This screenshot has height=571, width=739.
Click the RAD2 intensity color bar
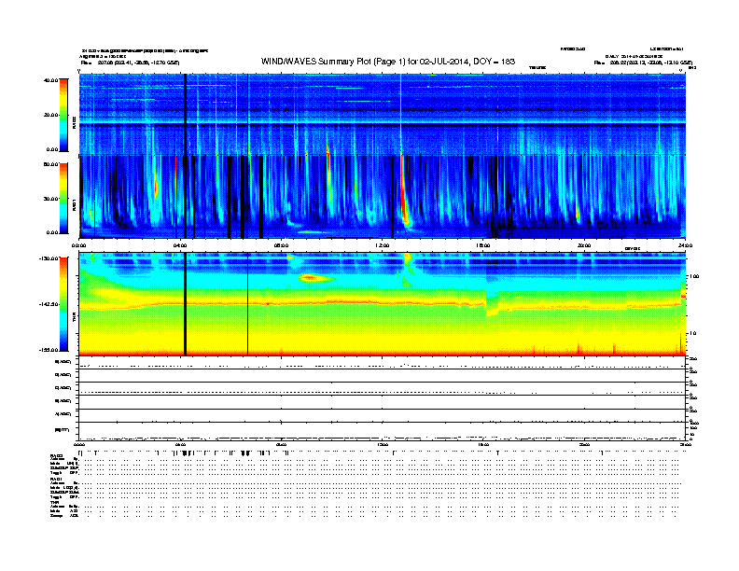point(63,115)
